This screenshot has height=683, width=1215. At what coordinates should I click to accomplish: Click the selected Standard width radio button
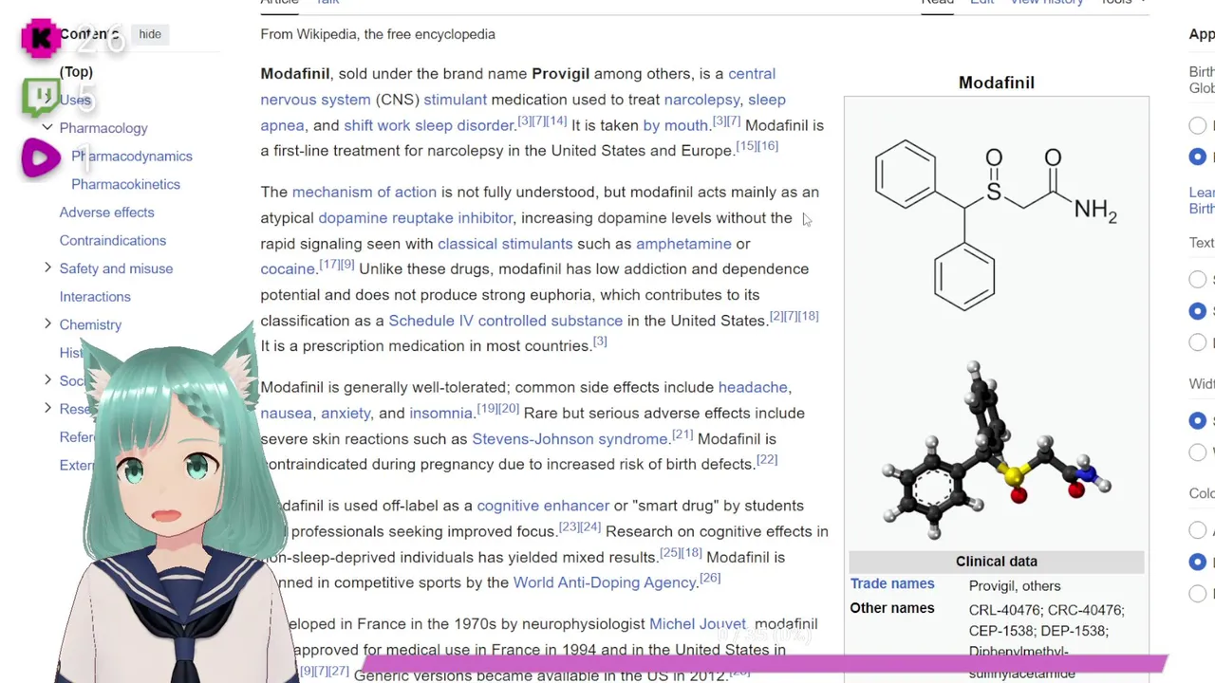point(1198,420)
